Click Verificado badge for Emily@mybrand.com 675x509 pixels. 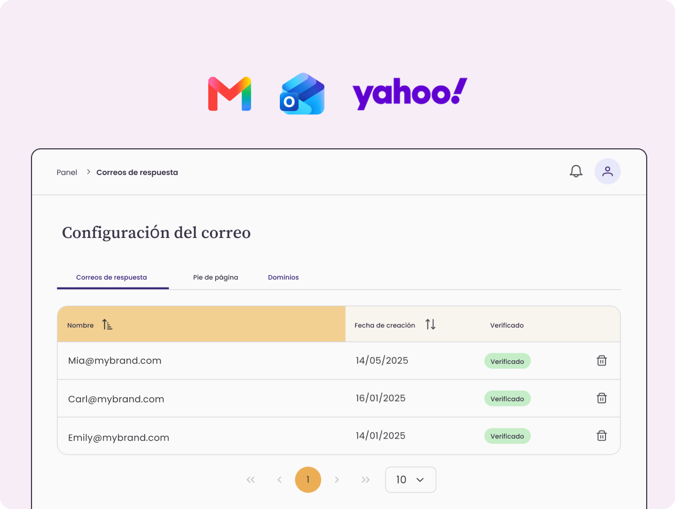(x=507, y=436)
